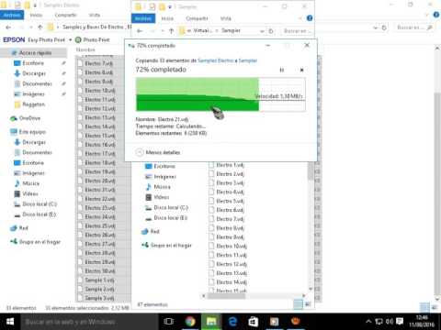Show hidden system tray icons

tap(368, 322)
